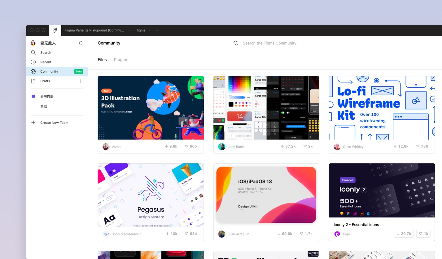
Task: Like the Lo-fi Wireframe Kit (786 hearts)
Action: 422,146
